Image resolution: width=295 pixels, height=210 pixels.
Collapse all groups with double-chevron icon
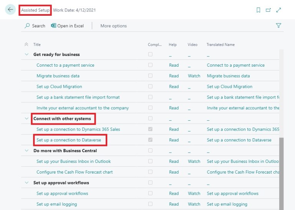pyautogui.click(x=27, y=44)
